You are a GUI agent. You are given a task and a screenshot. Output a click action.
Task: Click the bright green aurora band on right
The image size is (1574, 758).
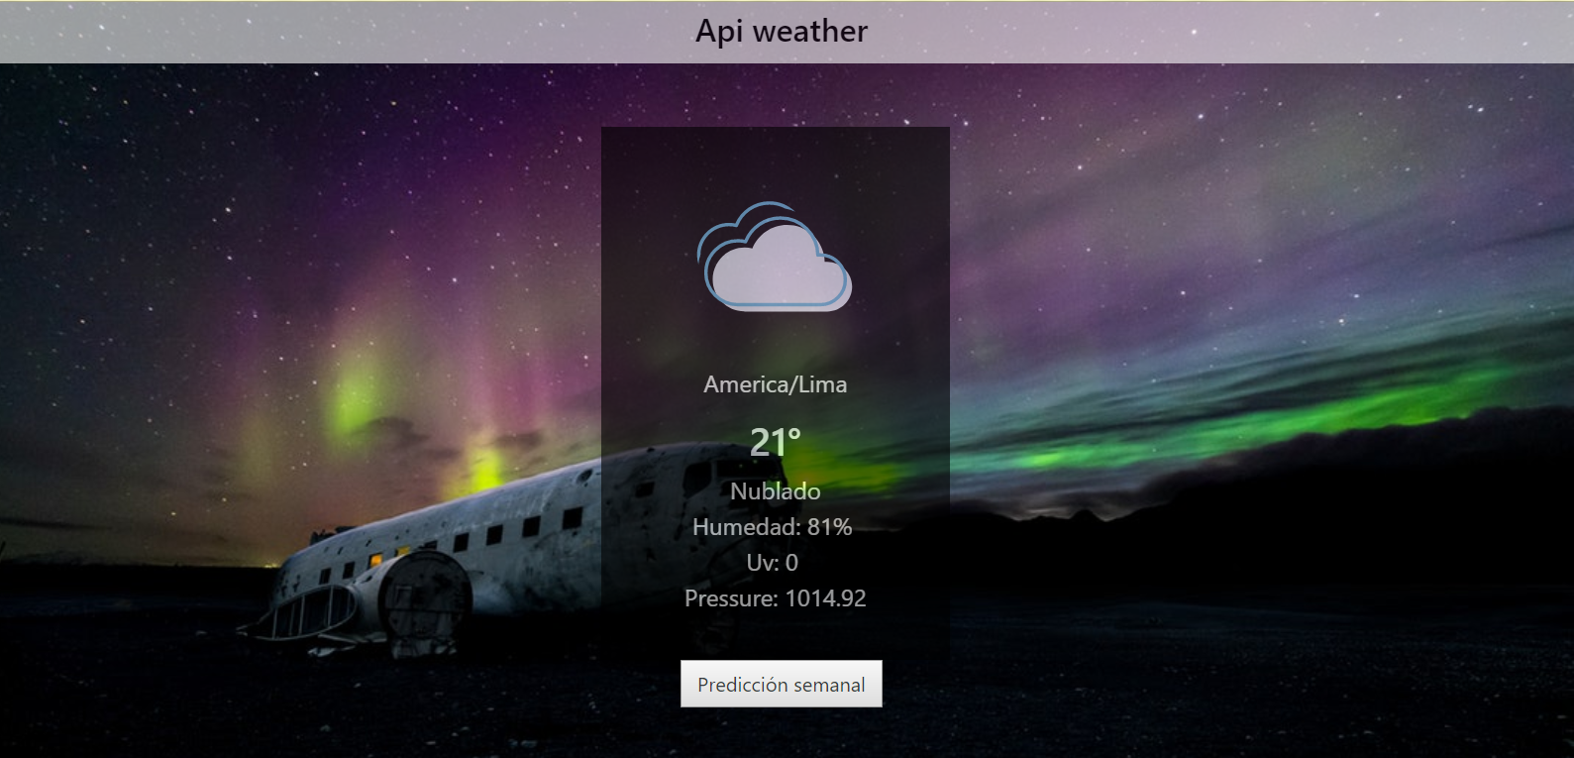point(1189,436)
